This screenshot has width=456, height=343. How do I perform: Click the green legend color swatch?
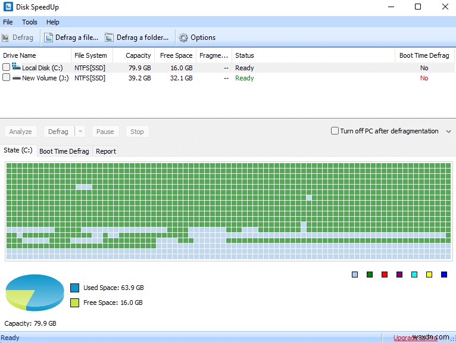pos(370,275)
